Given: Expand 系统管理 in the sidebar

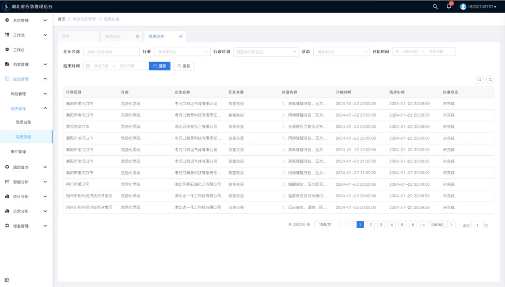Looking at the screenshot, I should pos(26,21).
